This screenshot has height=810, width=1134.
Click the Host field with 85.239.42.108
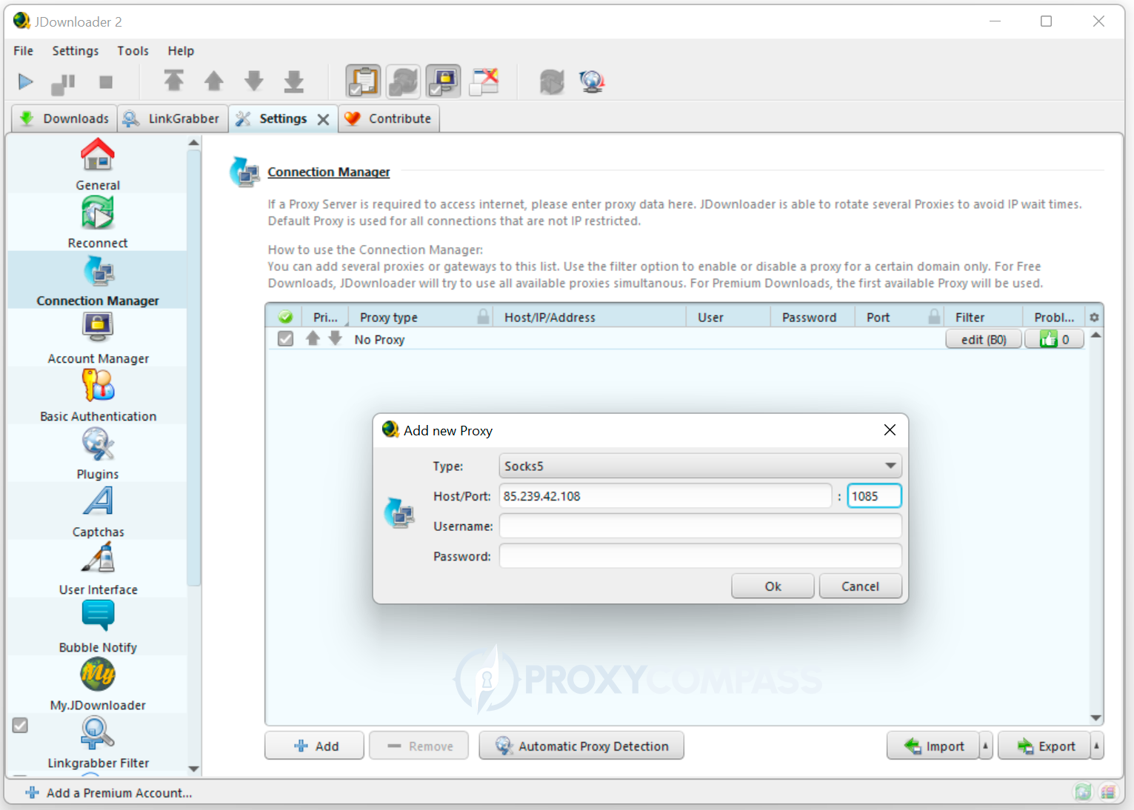point(666,496)
